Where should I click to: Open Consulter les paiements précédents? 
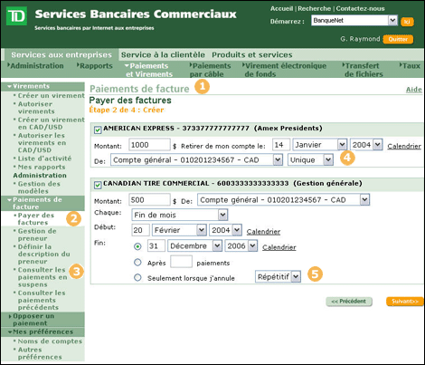39,300
